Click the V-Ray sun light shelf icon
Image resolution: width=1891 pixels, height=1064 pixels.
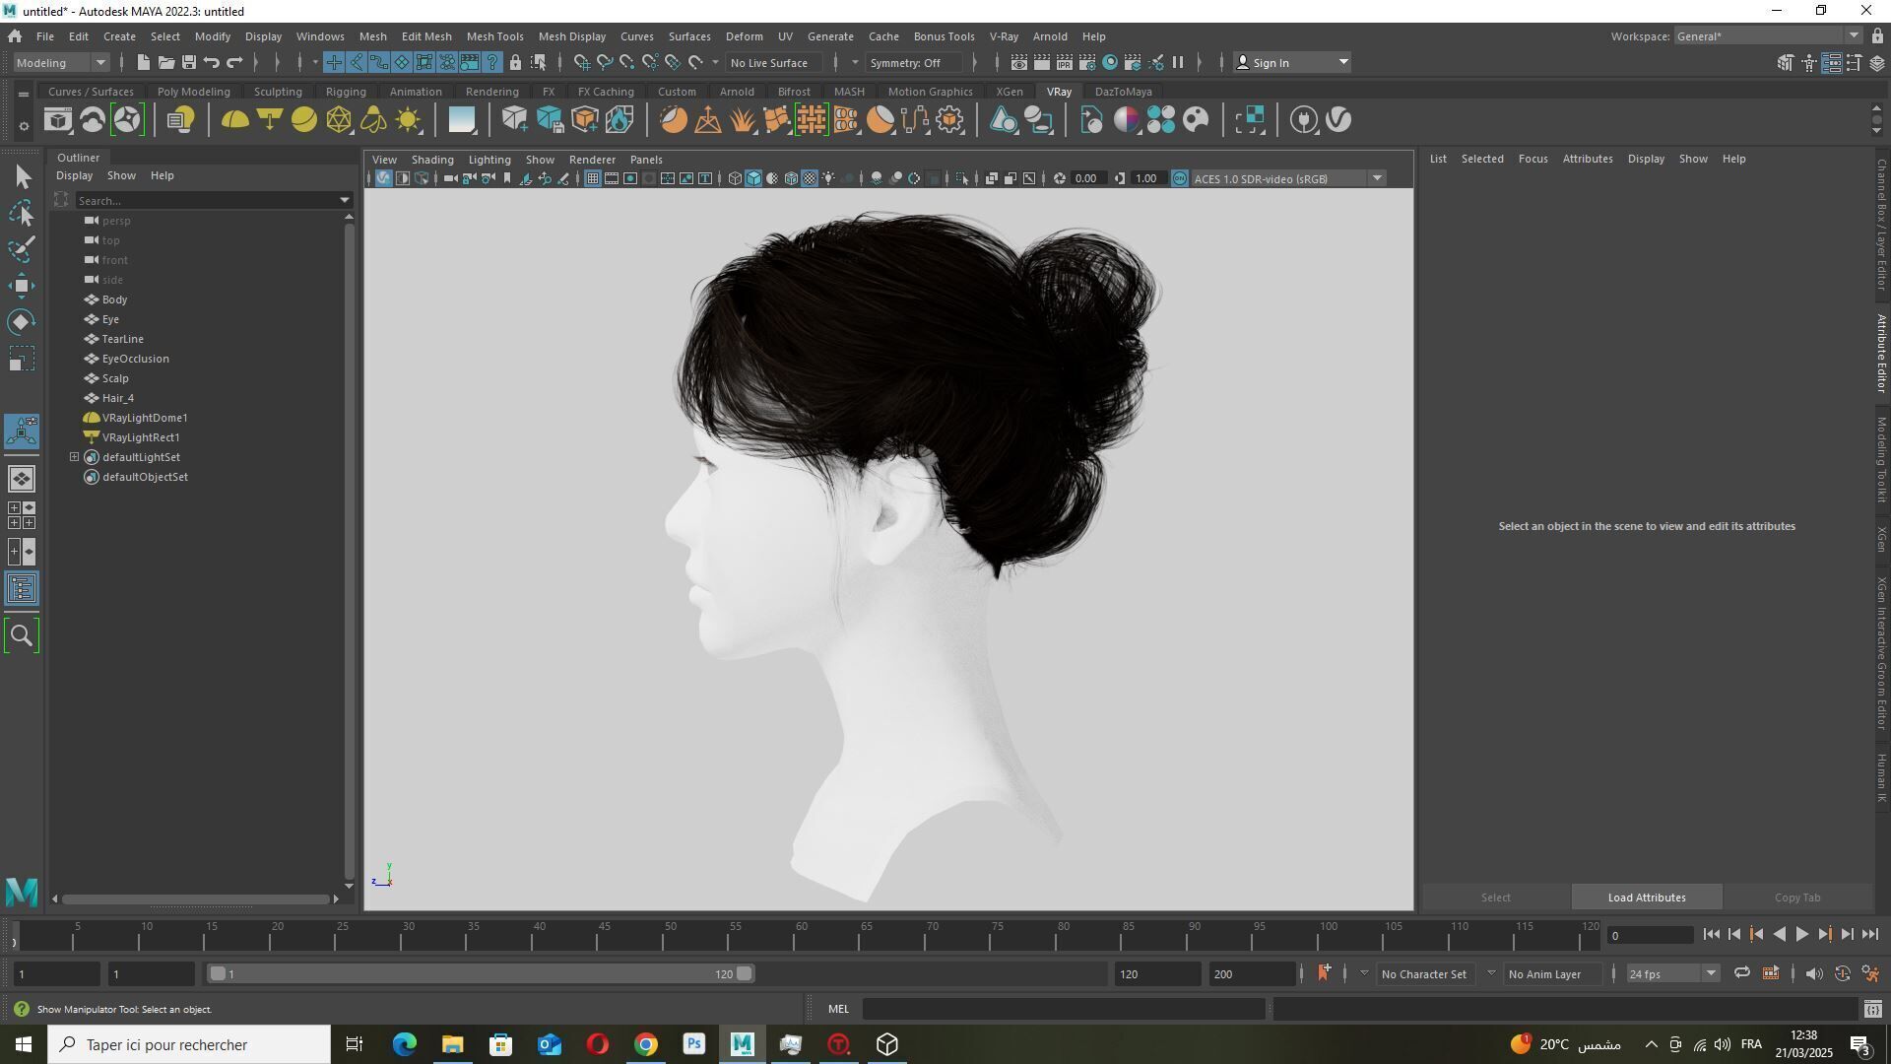(x=408, y=120)
